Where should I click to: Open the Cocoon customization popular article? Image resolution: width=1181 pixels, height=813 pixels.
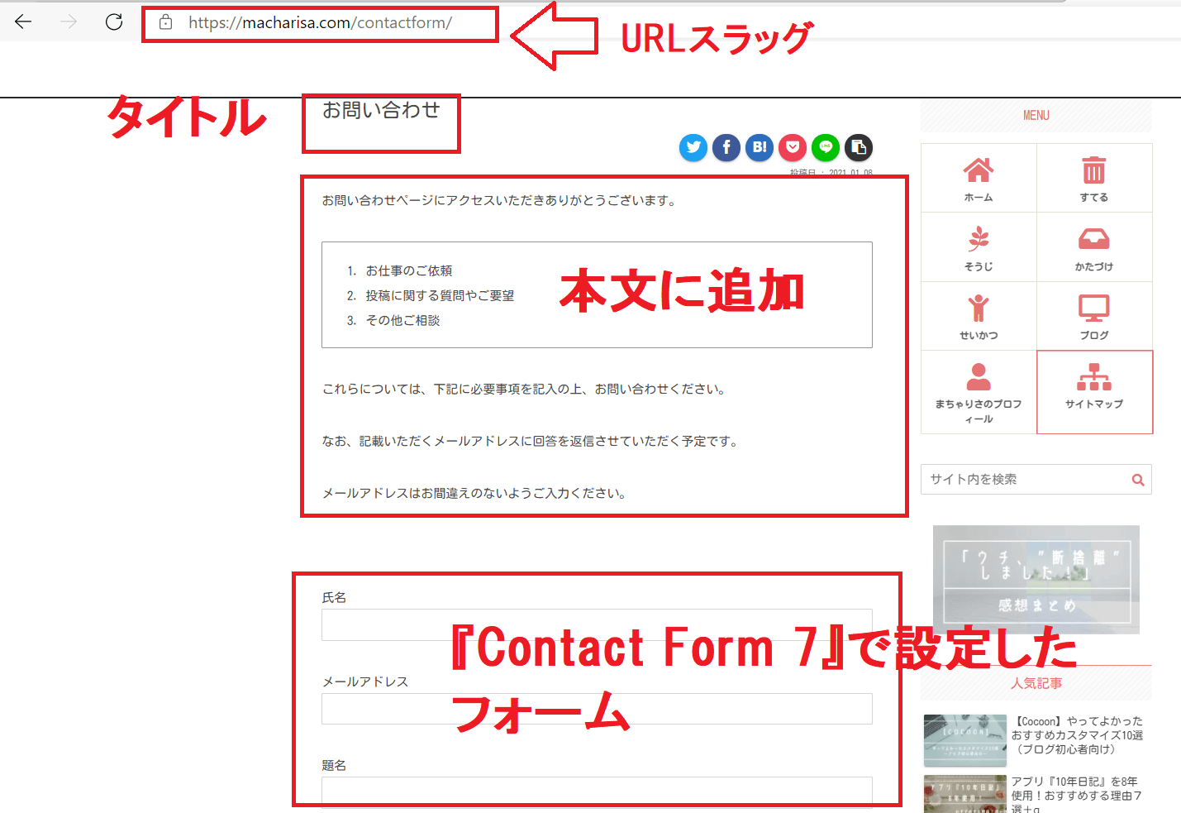coord(1076,735)
